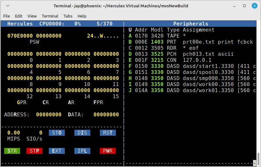Select the CR register view label
Screen dimensions: 261x167
[x=46, y=102]
